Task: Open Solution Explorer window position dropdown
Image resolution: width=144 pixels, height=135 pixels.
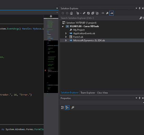Action: pos(136,8)
